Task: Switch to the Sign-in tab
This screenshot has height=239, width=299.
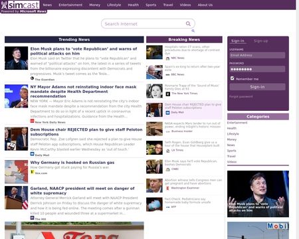Action: click(x=238, y=41)
